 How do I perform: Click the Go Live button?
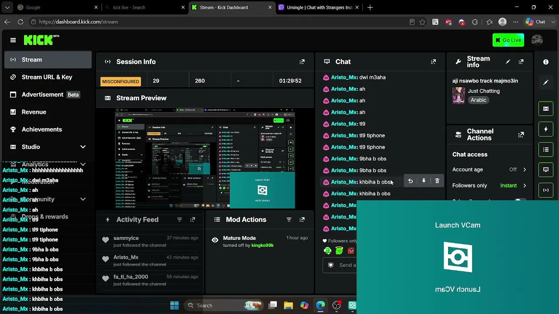[x=508, y=40]
